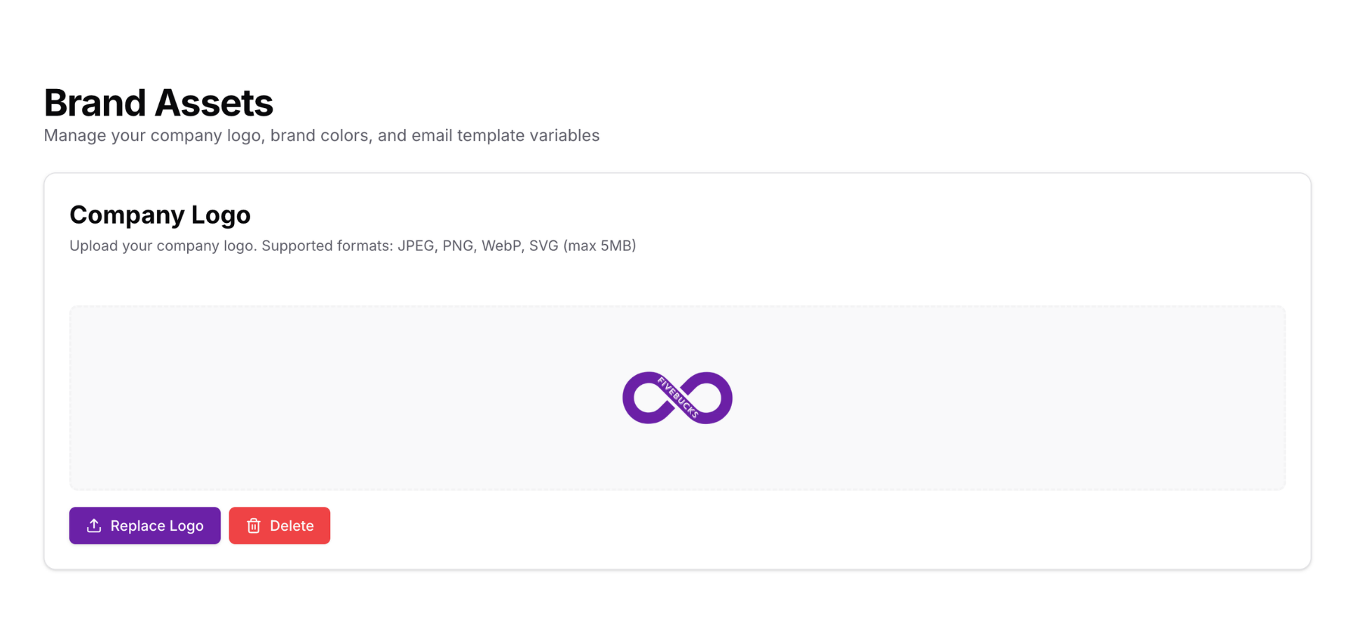Screen dimensions: 1346x631
Task: Click the supported formats description line
Action: (352, 245)
